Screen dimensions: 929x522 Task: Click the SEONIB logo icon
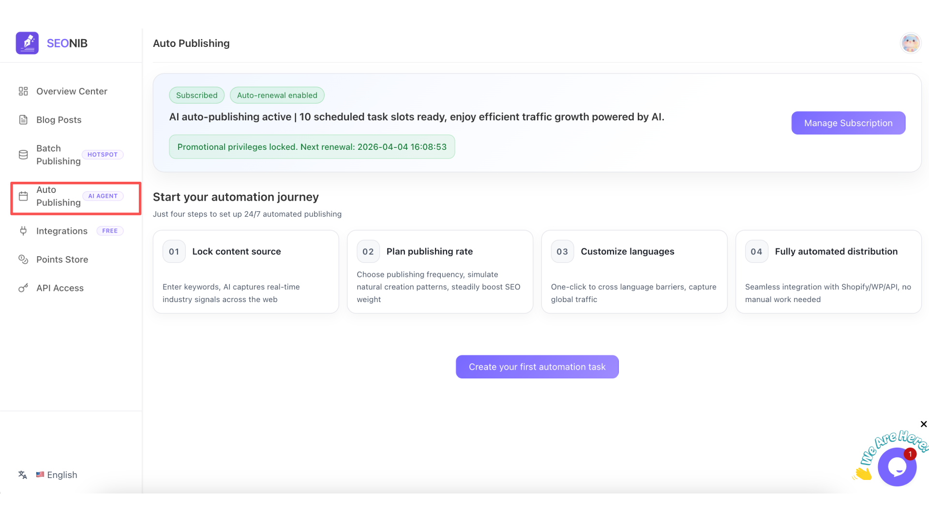pos(27,43)
